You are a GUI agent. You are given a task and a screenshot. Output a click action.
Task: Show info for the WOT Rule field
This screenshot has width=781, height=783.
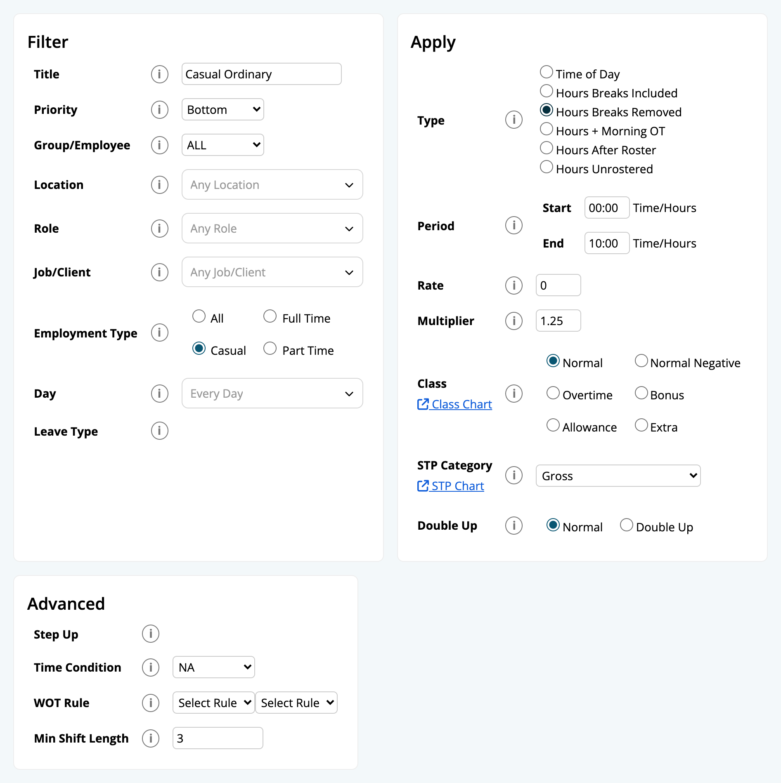tap(151, 703)
